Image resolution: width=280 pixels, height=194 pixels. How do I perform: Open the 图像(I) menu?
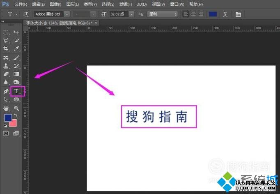tap(55, 4)
